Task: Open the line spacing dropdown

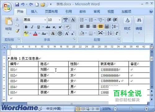Action: pyautogui.click(x=115, y=27)
